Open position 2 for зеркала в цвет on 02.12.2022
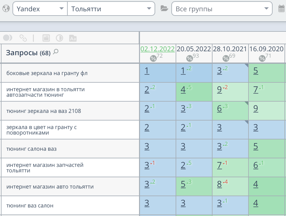 147,128
